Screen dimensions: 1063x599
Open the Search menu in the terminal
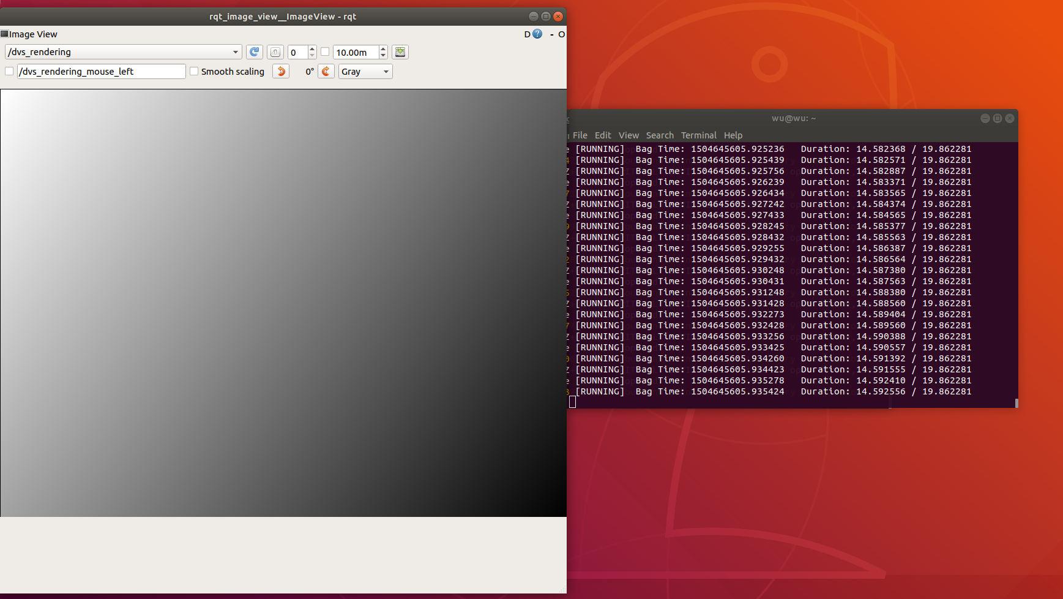coord(660,135)
